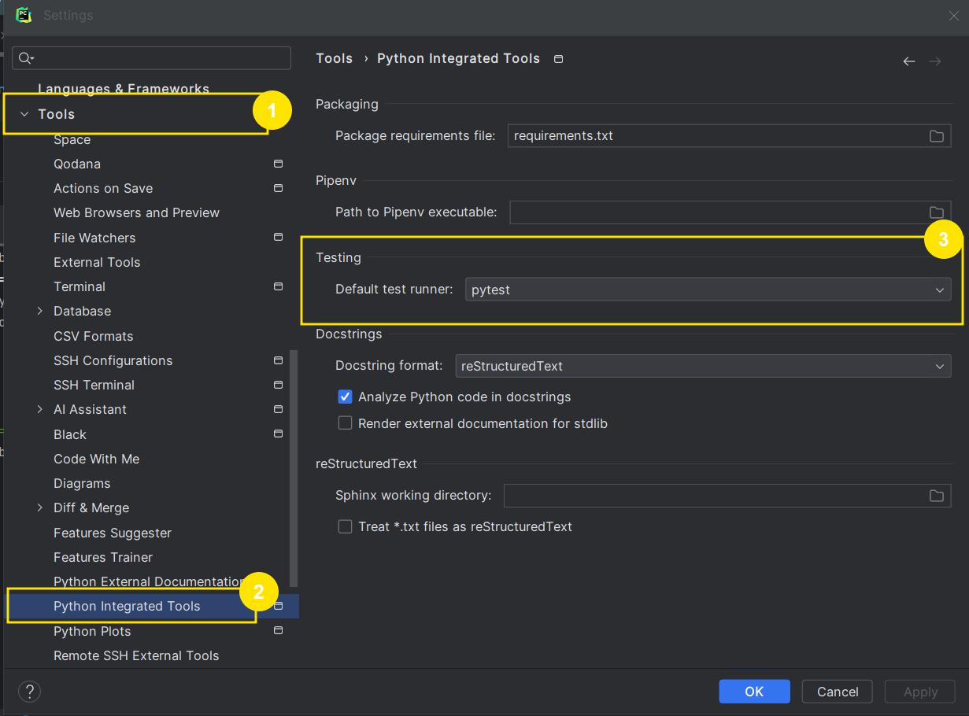Click the back navigation arrow

(909, 61)
